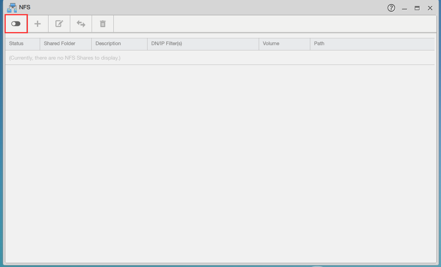Screen dimensions: 441x267
Task: Minimize the NFS window
Action: [x=404, y=8]
